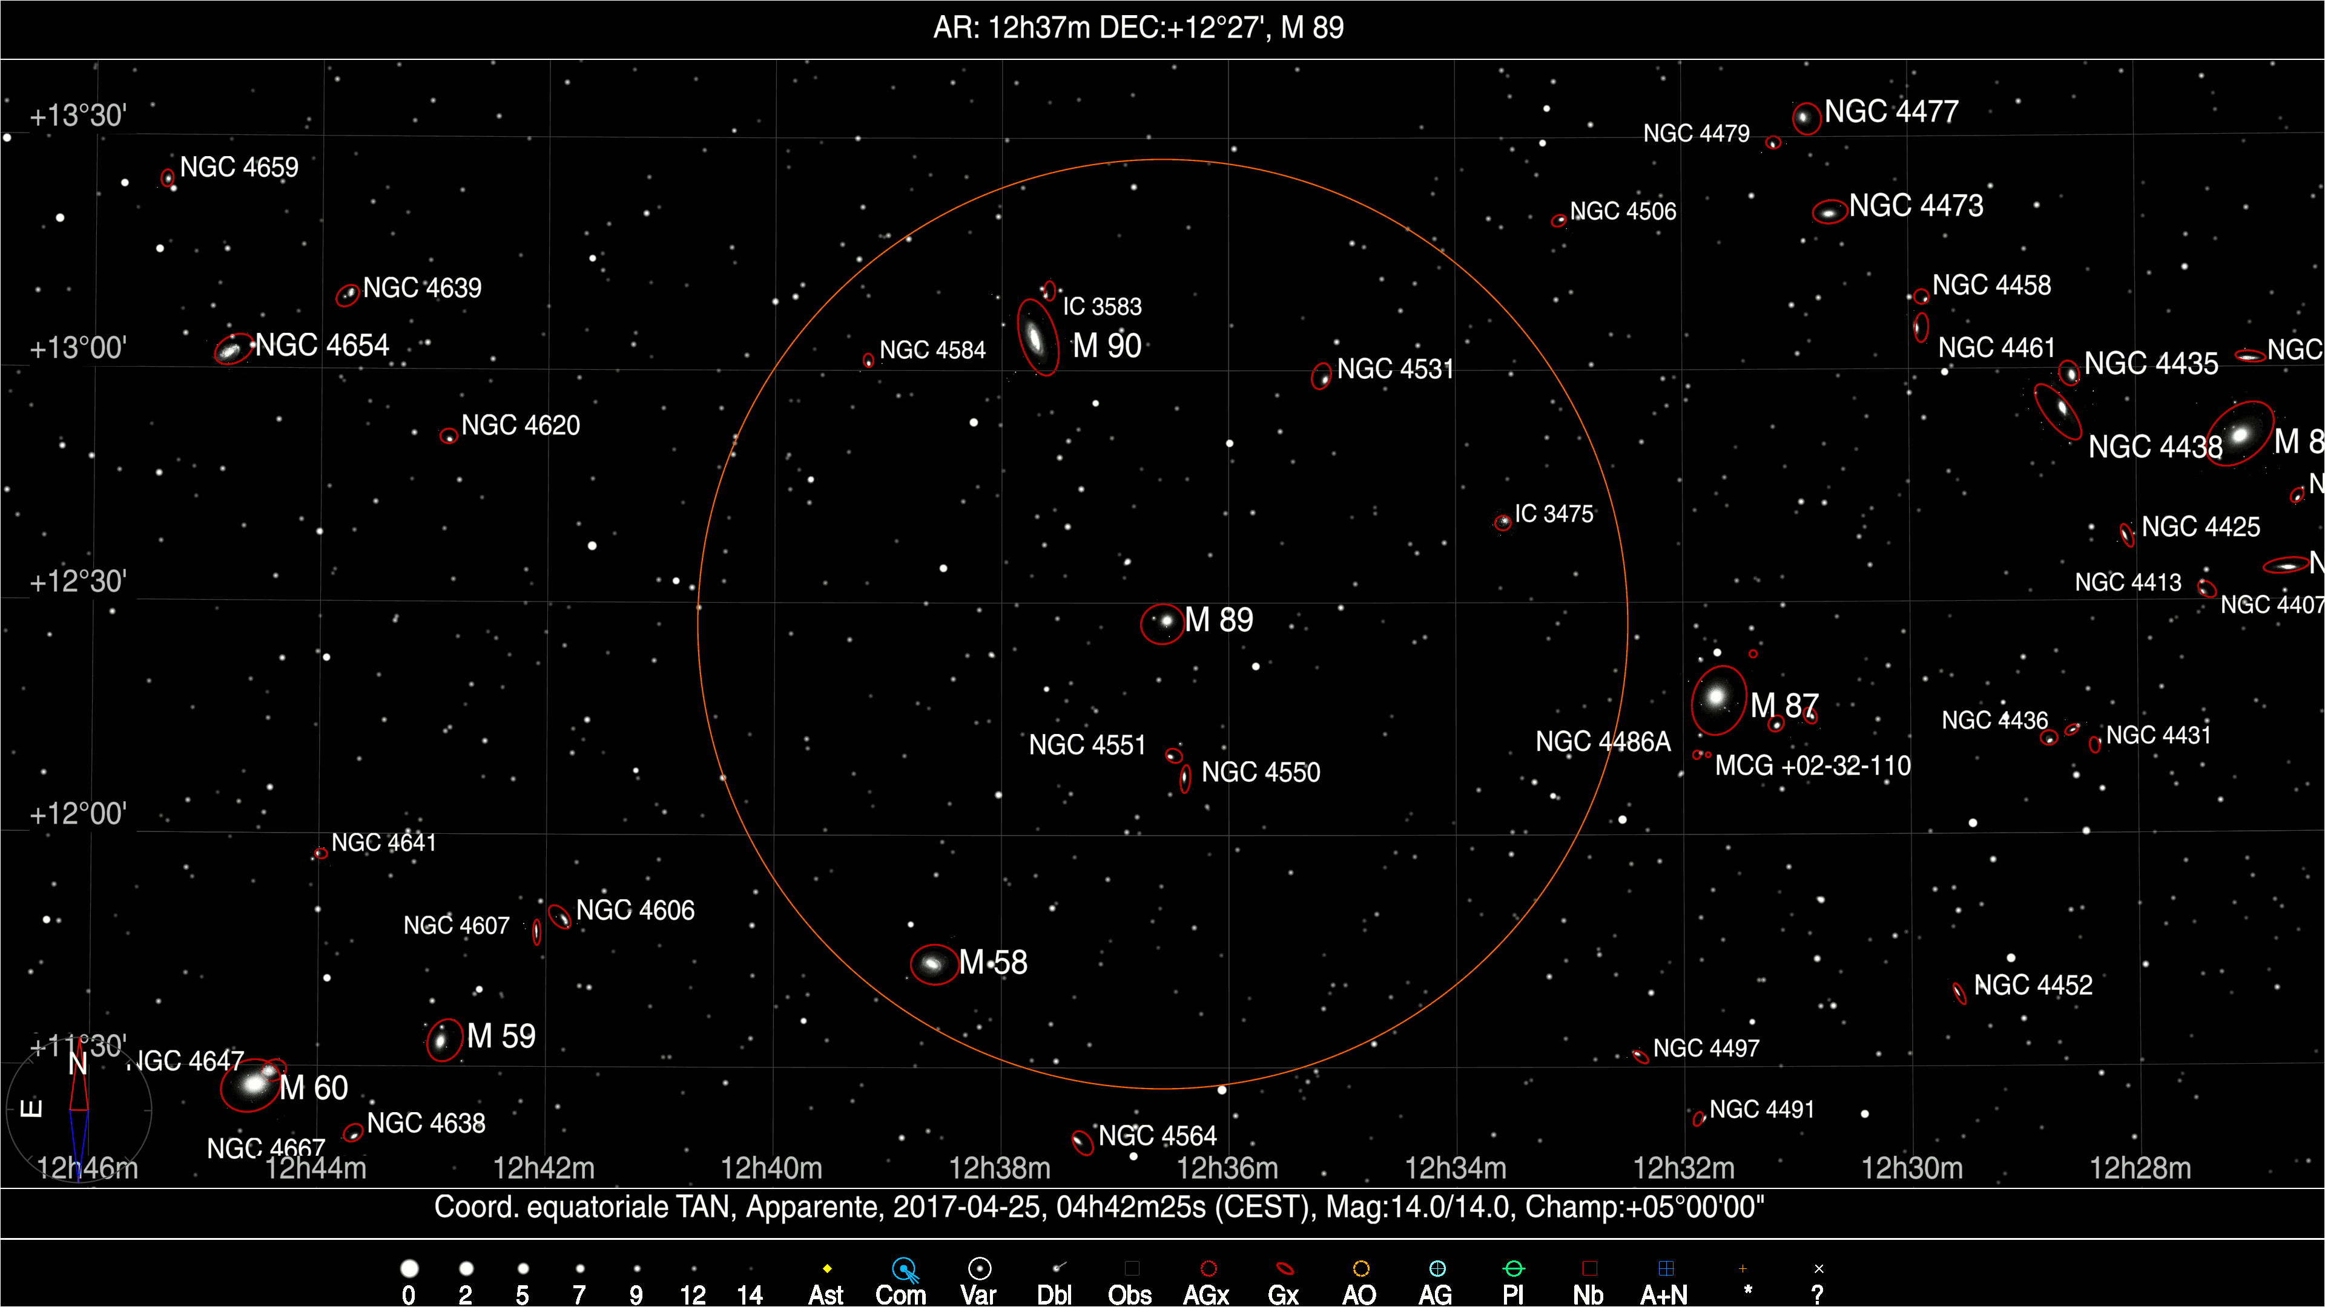Click the coordinate header showing M 89 position
Screen dimensions: 2325x1307
(1138, 28)
